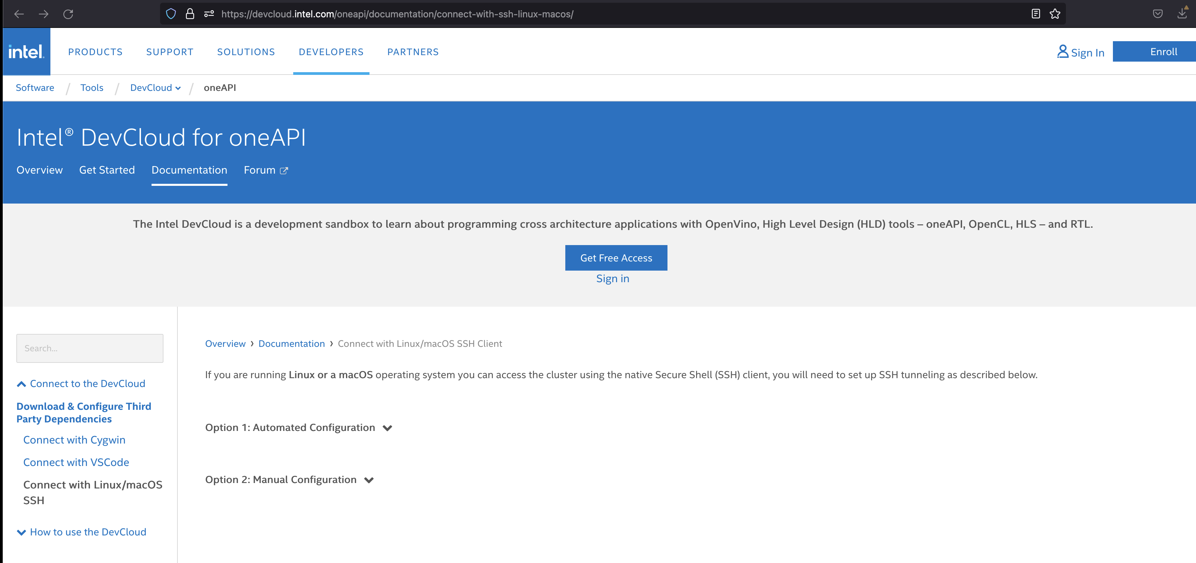
Task: Reload the current page
Action: click(69, 14)
